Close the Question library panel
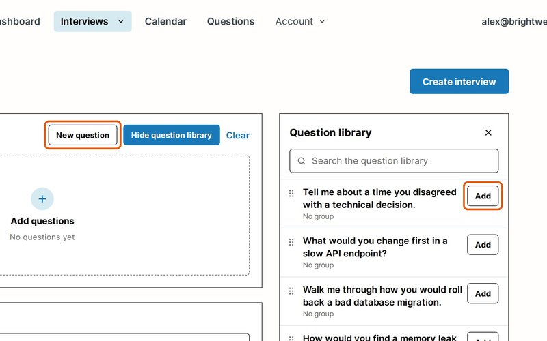This screenshot has height=341, width=547. (x=488, y=132)
